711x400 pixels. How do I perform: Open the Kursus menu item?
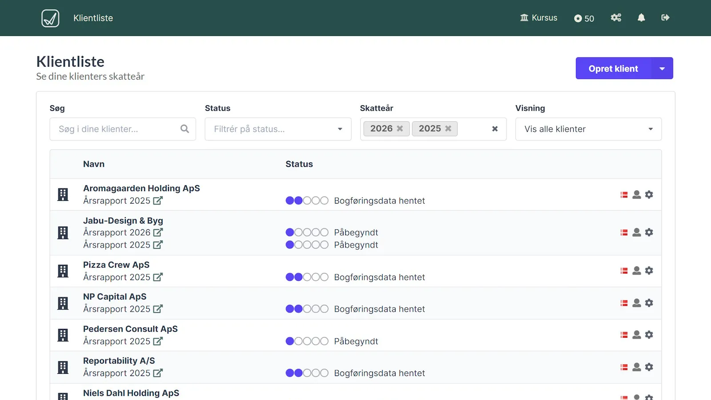click(539, 18)
